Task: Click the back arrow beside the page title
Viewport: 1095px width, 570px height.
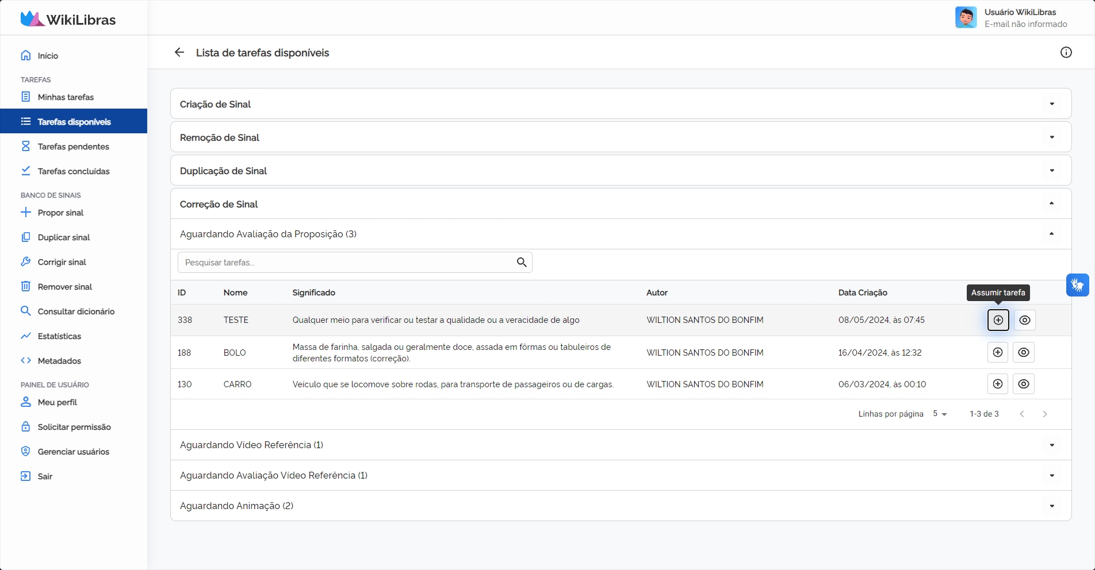Action: coord(179,52)
